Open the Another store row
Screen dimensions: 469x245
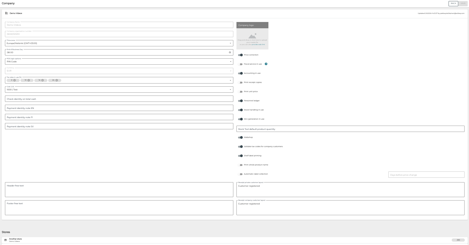coord(234,240)
